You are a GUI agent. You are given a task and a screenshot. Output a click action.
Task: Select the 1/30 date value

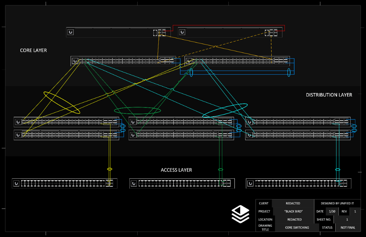pyautogui.click(x=332, y=211)
